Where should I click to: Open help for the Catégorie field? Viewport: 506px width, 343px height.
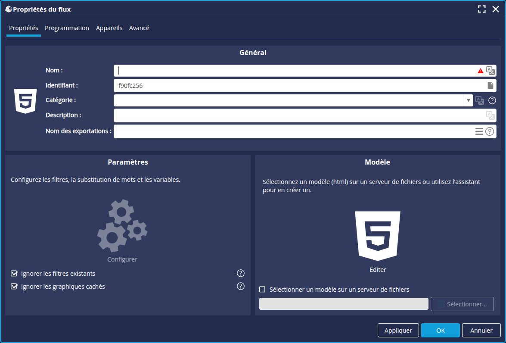pyautogui.click(x=492, y=100)
